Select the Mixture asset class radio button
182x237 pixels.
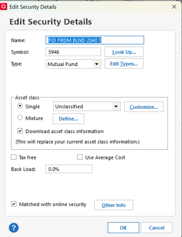20,117
